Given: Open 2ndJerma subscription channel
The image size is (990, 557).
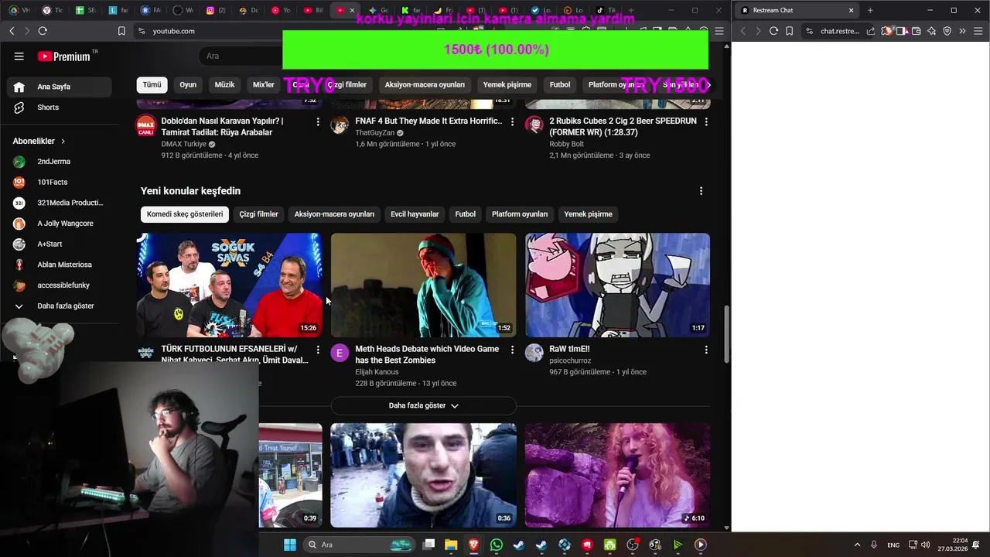Looking at the screenshot, I should tap(54, 162).
